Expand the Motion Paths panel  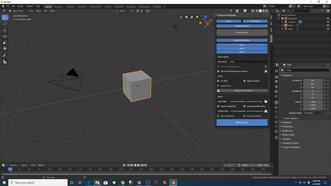[x=288, y=135]
